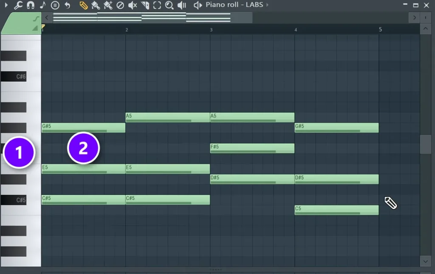This screenshot has width=435, height=274.
Task: Open the stamp note chord menu
Action: (x=43, y=5)
